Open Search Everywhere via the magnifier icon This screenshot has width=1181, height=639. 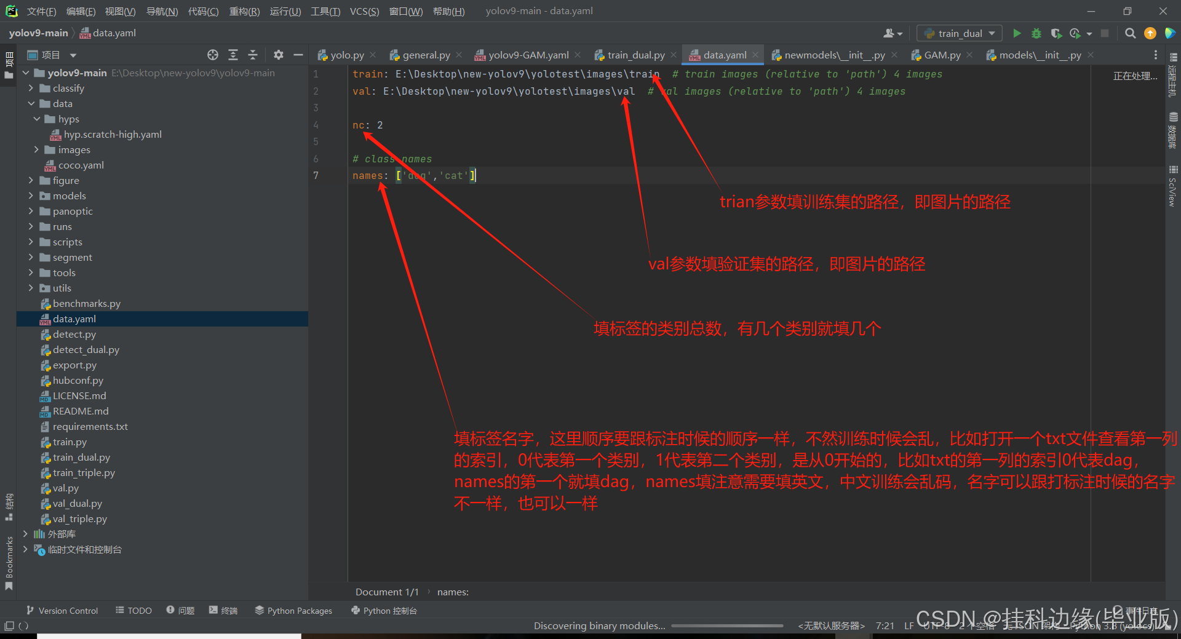1130,33
